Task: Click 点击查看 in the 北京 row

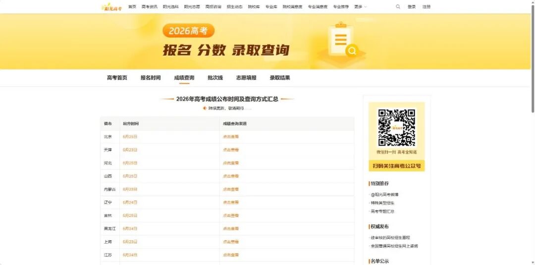Action: click(231, 137)
